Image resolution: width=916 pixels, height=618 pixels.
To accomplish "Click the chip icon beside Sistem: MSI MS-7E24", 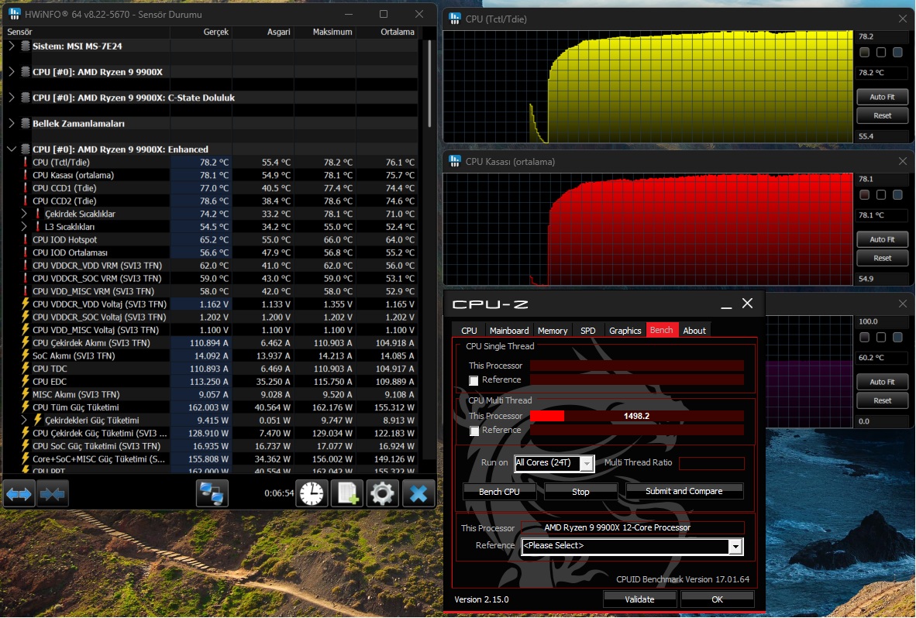I will coord(25,46).
